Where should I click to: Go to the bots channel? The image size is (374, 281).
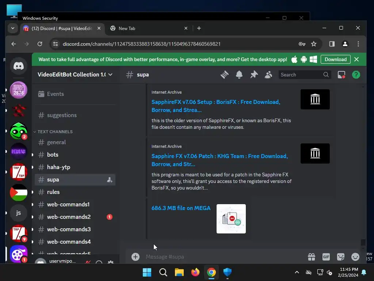[x=75, y=155]
